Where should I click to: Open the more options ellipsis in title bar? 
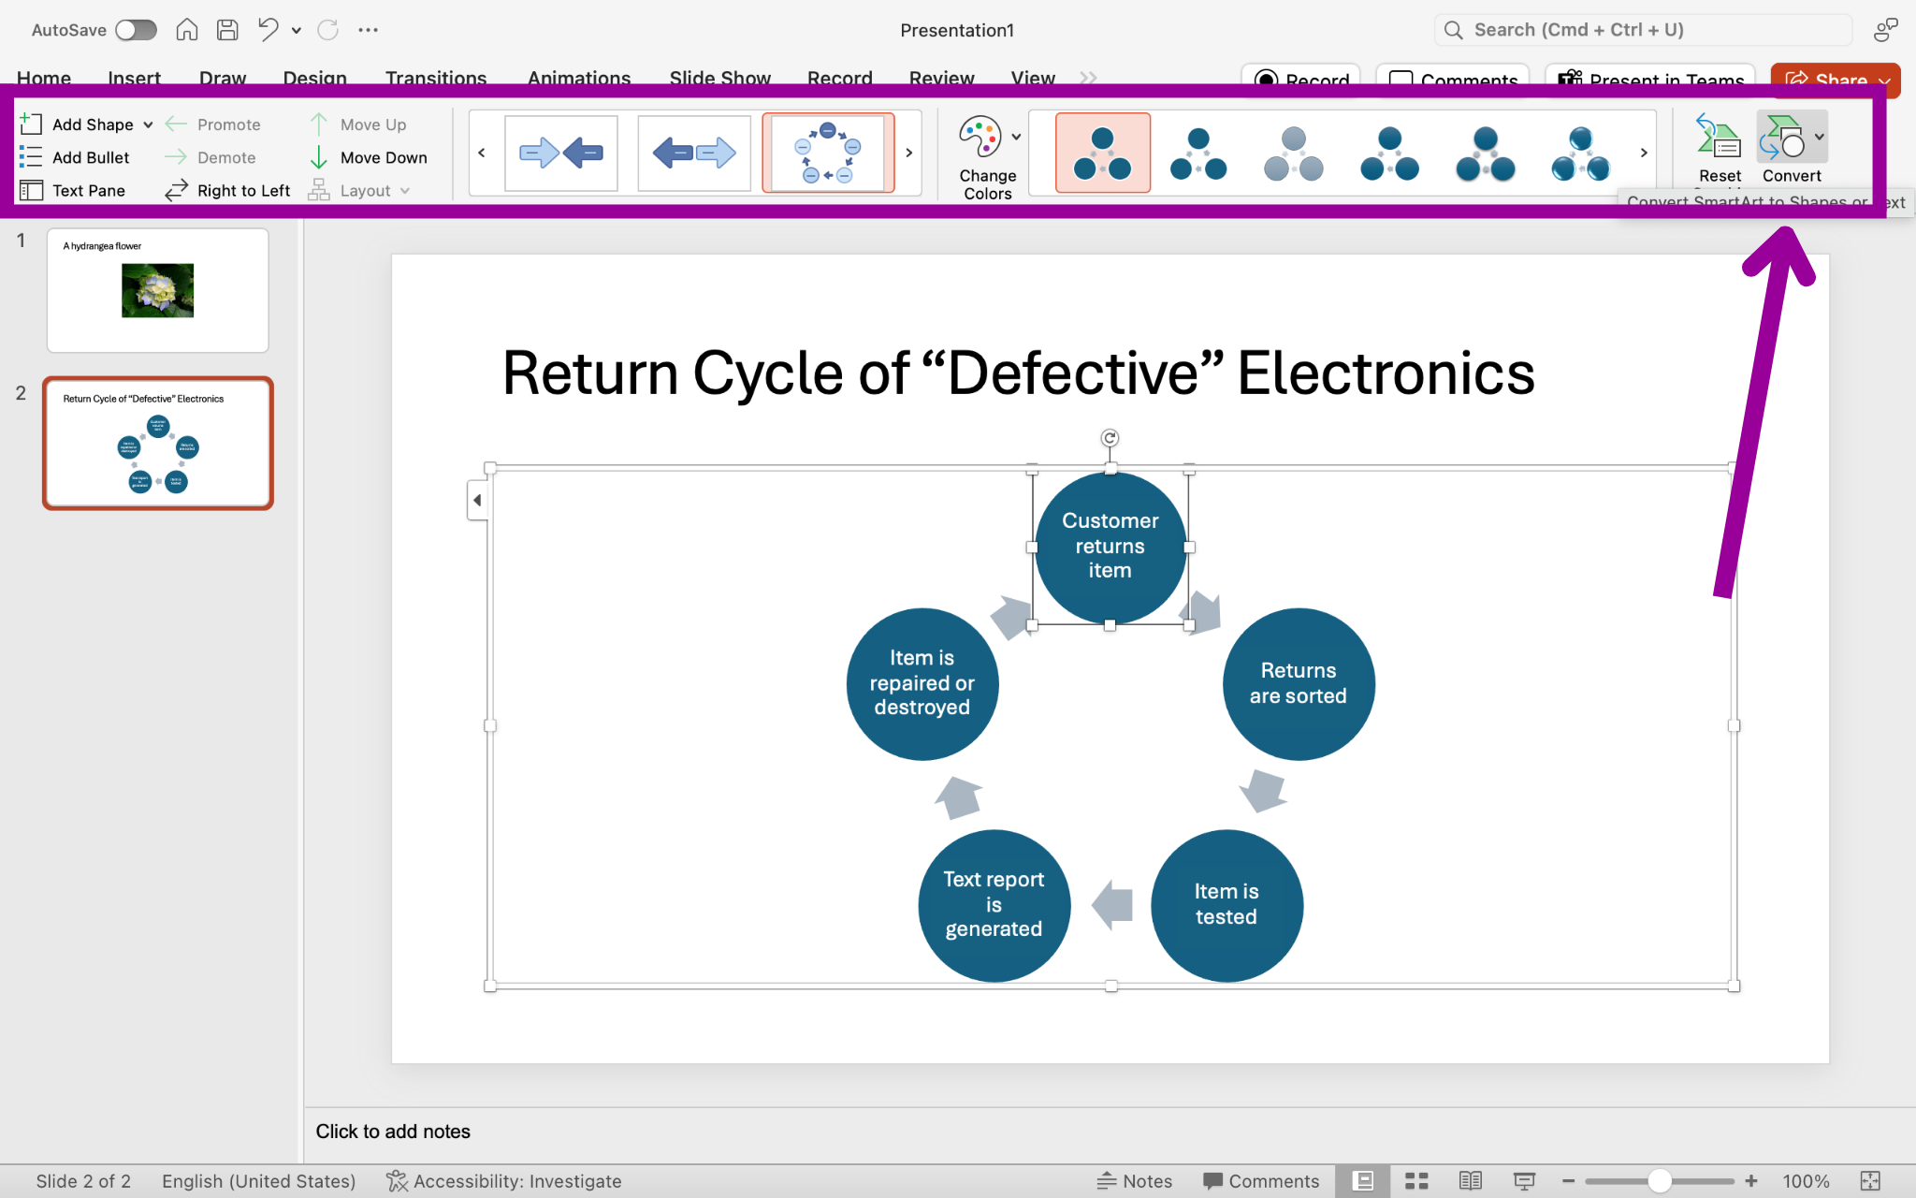pos(368,30)
